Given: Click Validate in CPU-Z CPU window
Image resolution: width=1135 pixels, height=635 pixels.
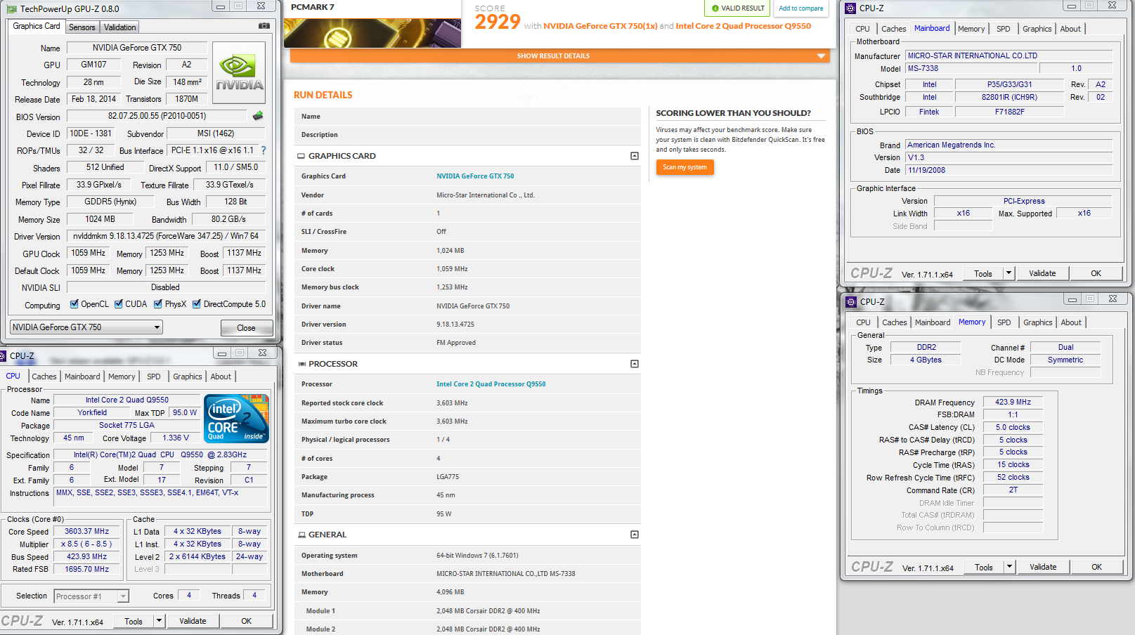Looking at the screenshot, I should (x=193, y=621).
